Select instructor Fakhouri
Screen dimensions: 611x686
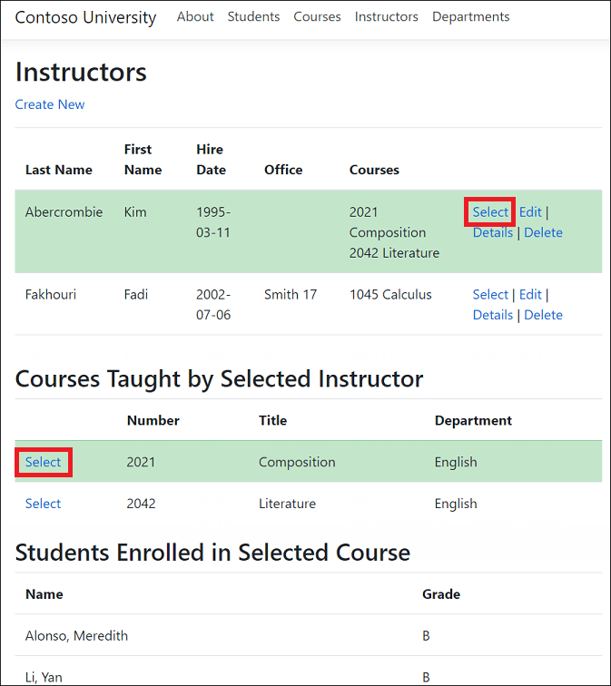(490, 294)
